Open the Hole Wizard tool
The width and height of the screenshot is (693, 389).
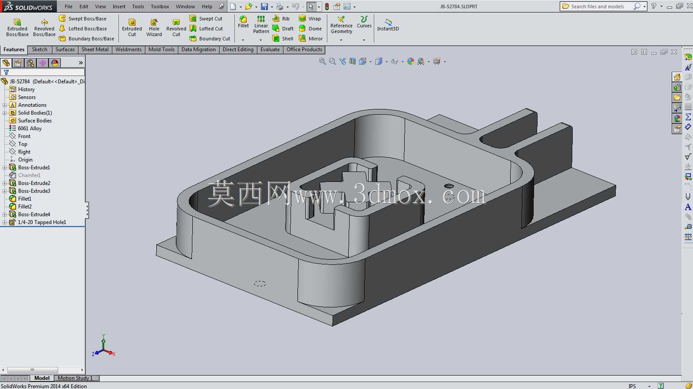point(154,28)
